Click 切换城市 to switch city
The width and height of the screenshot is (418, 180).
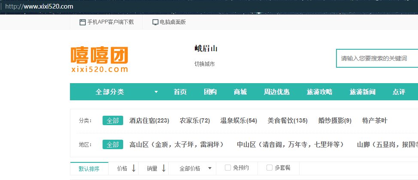tap(204, 64)
